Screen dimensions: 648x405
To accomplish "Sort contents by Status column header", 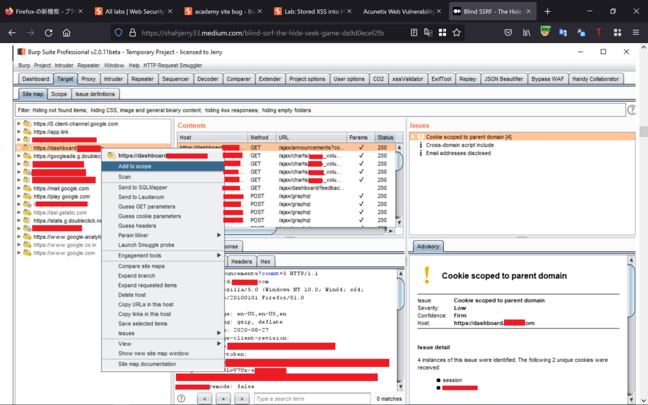I will (x=386, y=137).
